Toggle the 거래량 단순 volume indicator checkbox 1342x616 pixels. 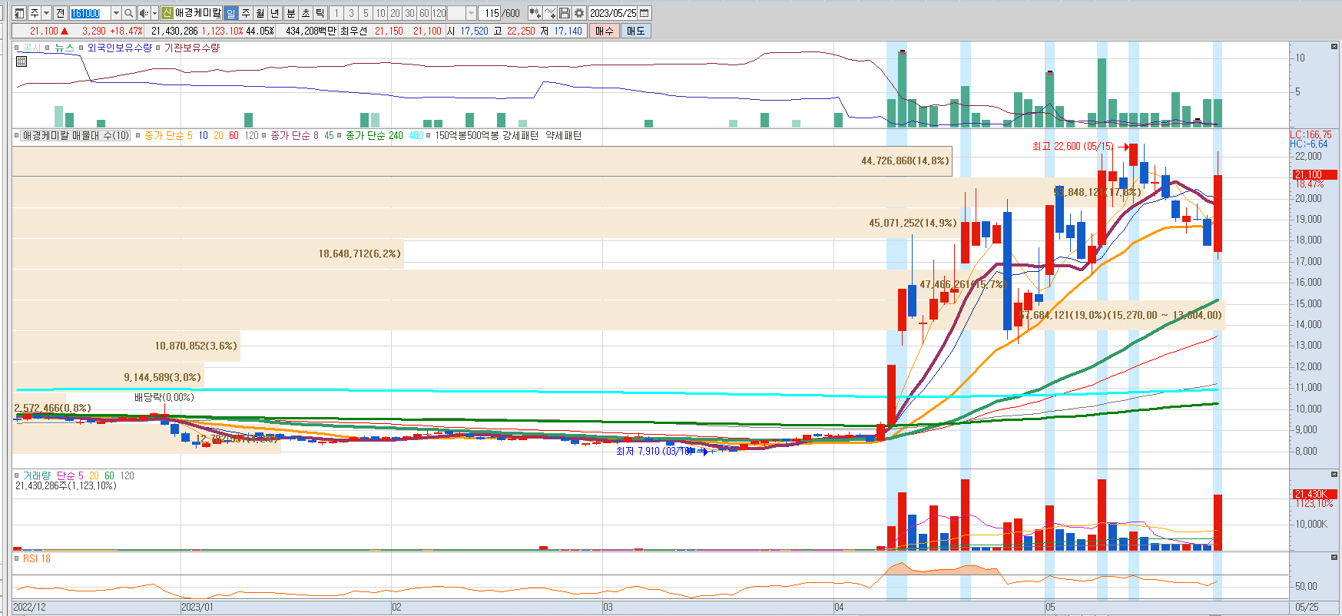click(17, 475)
